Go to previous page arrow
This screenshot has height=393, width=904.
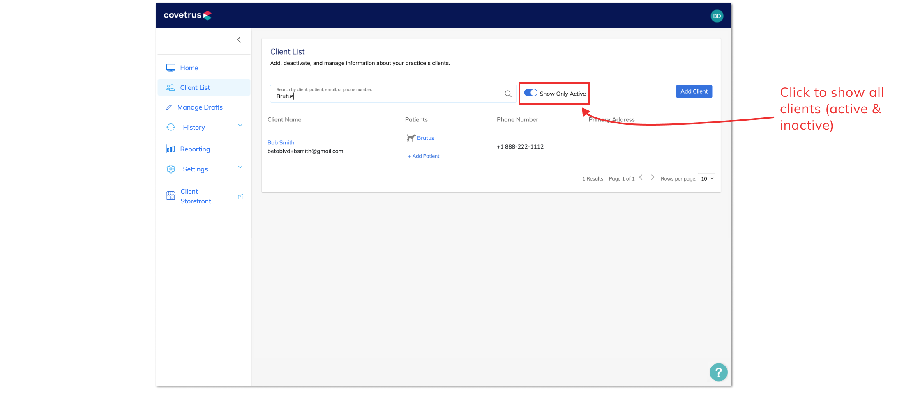click(641, 178)
